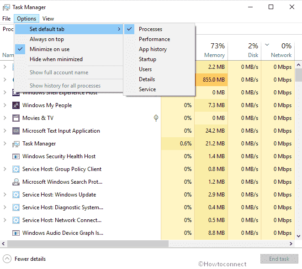Click the Fewer details link
The width and height of the screenshot is (302, 269).
click(x=30, y=259)
